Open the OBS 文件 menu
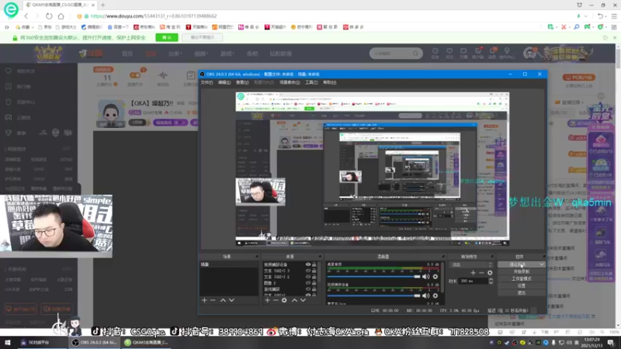The width and height of the screenshot is (621, 349). pyautogui.click(x=206, y=82)
